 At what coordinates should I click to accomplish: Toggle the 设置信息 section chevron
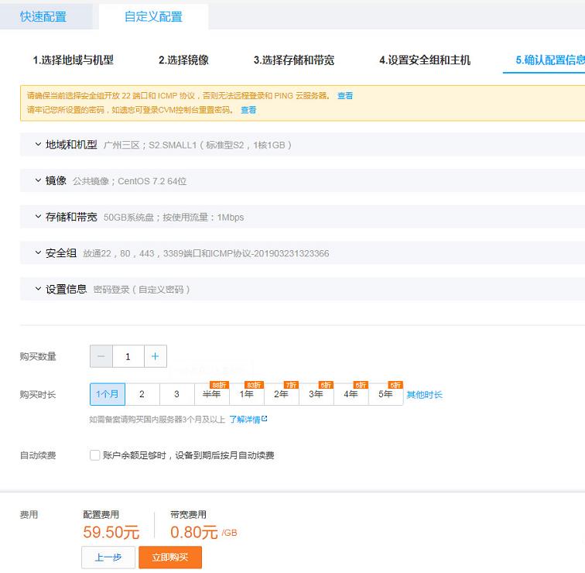(38, 289)
